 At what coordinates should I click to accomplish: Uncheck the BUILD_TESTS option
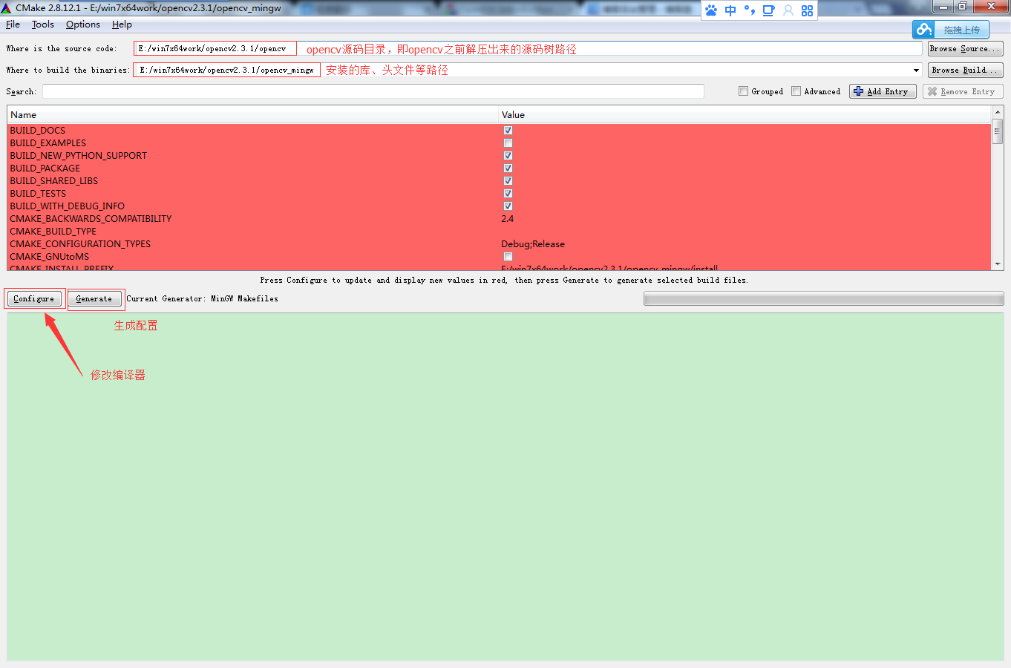click(x=508, y=194)
